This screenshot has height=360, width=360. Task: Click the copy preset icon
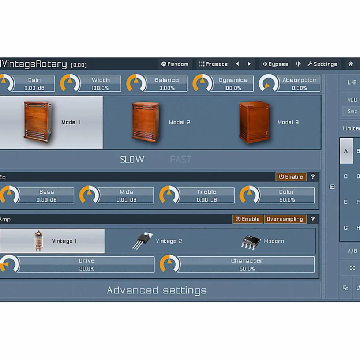click(346, 288)
